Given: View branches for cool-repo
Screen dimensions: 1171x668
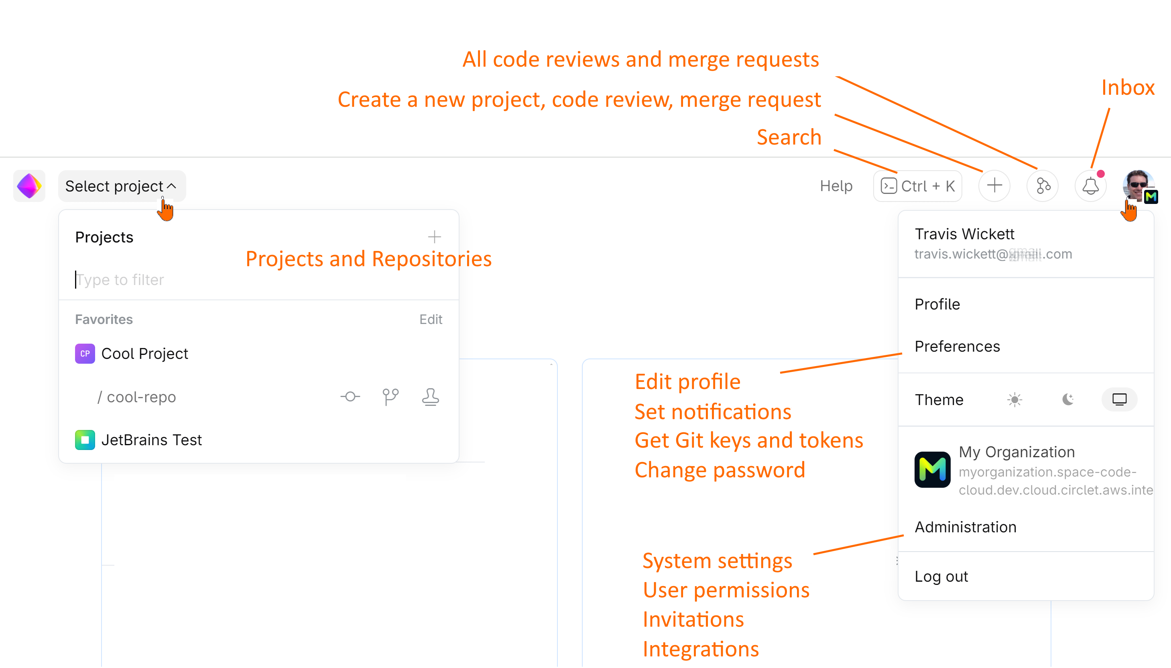Looking at the screenshot, I should coord(390,397).
